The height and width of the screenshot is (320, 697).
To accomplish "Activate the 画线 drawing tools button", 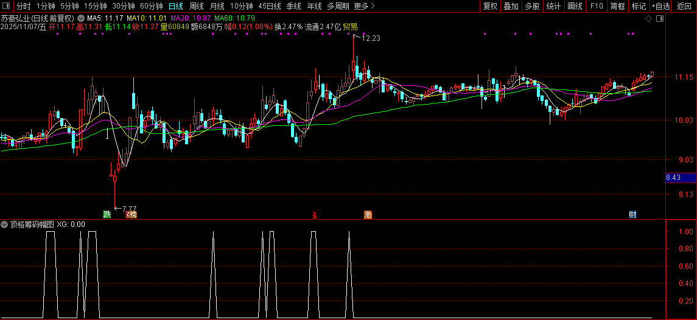I will 575,6.
